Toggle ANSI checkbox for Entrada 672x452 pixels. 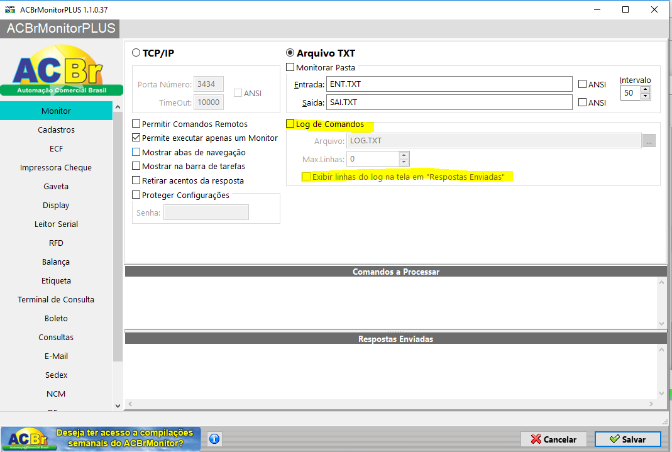(583, 84)
